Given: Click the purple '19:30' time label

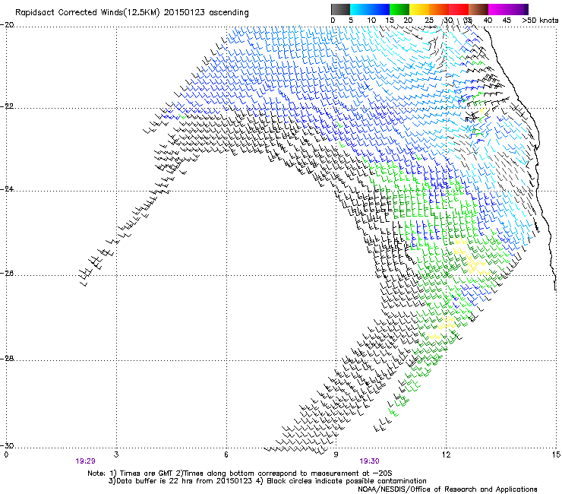Looking at the screenshot, I should pos(369,461).
